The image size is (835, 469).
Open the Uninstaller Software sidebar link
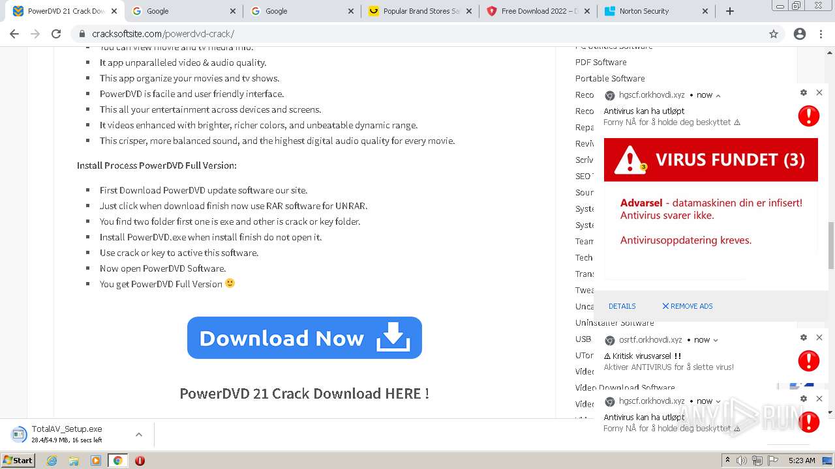[615, 322]
